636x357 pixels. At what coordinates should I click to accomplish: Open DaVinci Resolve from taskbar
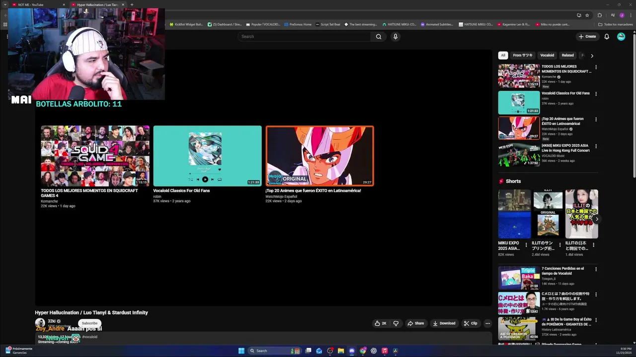pos(396,351)
